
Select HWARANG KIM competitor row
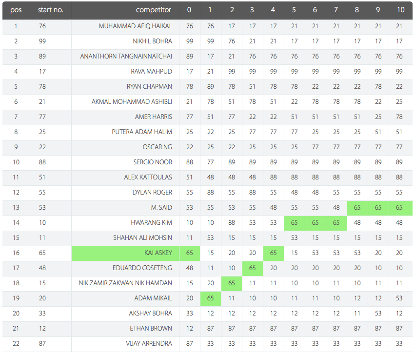coord(208,223)
